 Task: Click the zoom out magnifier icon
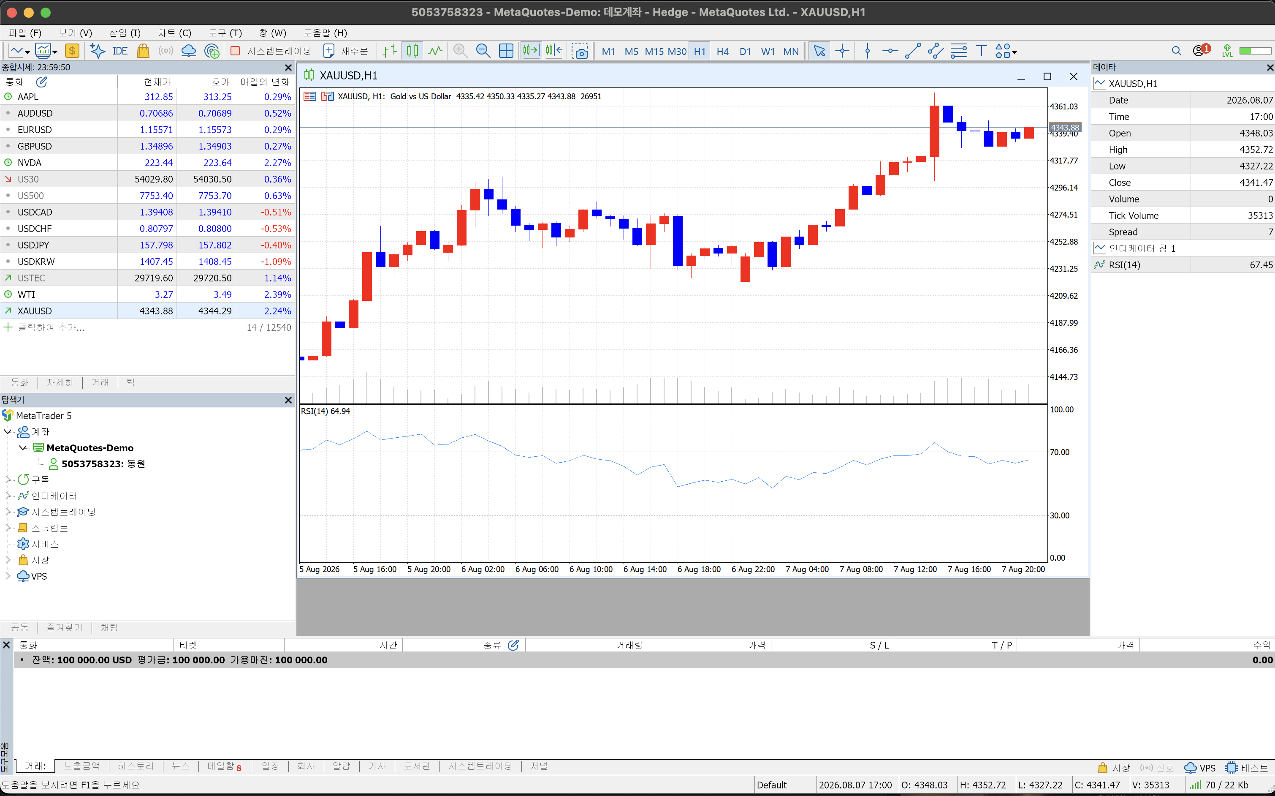click(x=482, y=51)
